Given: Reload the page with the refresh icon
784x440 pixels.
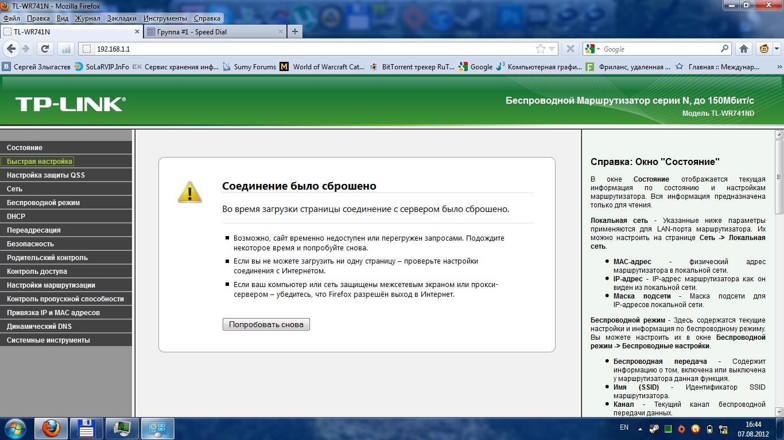Looking at the screenshot, I should click(x=45, y=49).
